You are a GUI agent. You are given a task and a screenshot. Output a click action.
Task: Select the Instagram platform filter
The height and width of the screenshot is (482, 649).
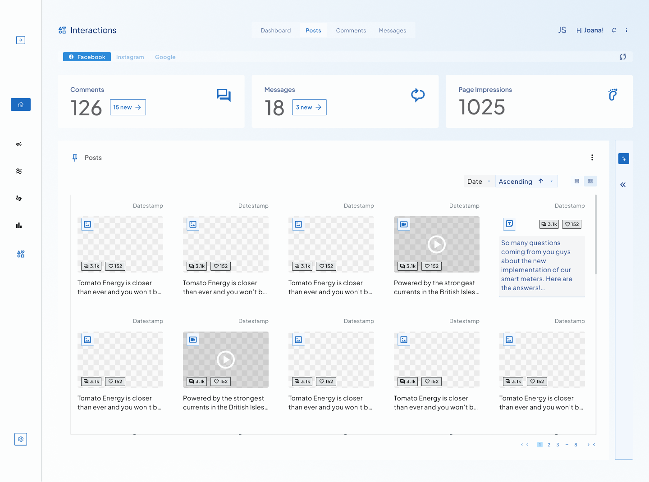click(130, 57)
